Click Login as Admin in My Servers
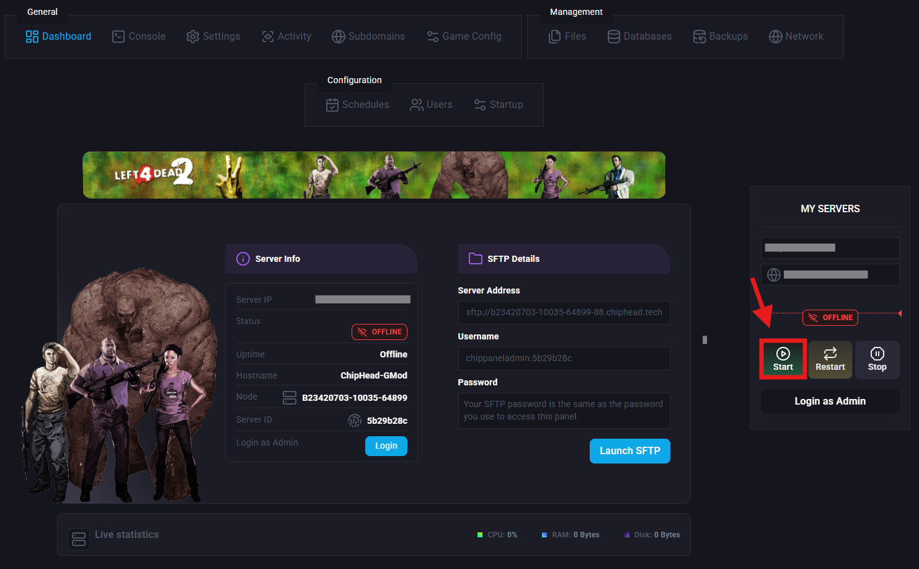 830,401
